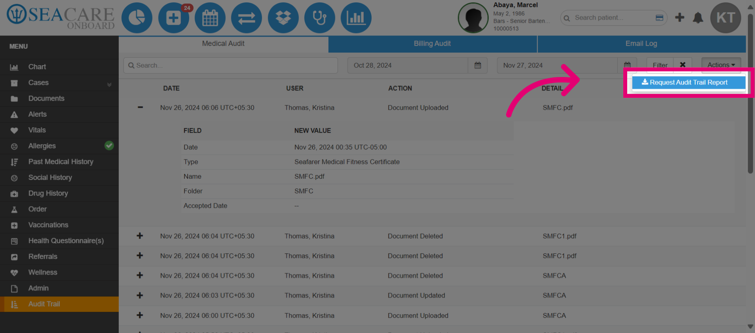The image size is (755, 333).
Task: Open Alerts in the sidebar
Action: click(59, 114)
